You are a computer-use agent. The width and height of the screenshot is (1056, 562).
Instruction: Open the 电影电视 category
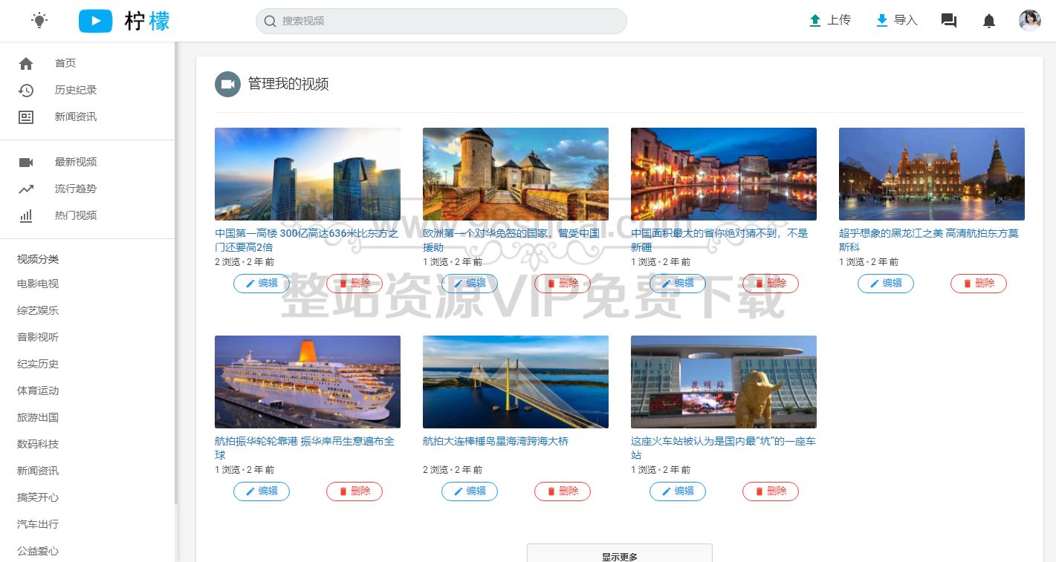(37, 284)
